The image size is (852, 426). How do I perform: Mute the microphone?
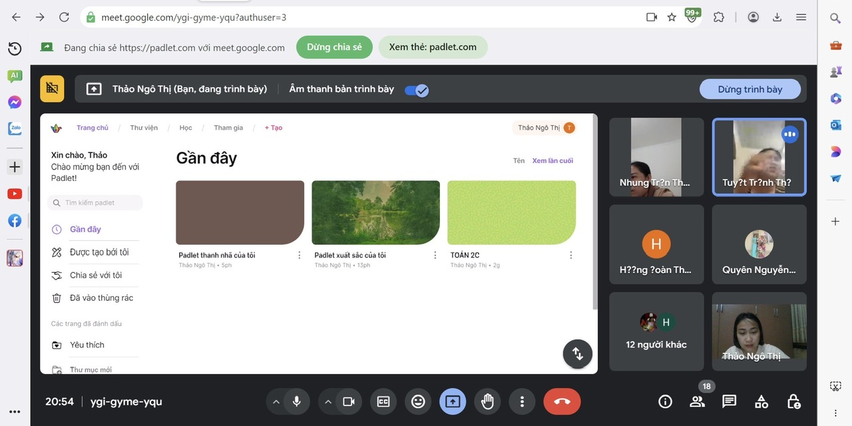pos(296,401)
